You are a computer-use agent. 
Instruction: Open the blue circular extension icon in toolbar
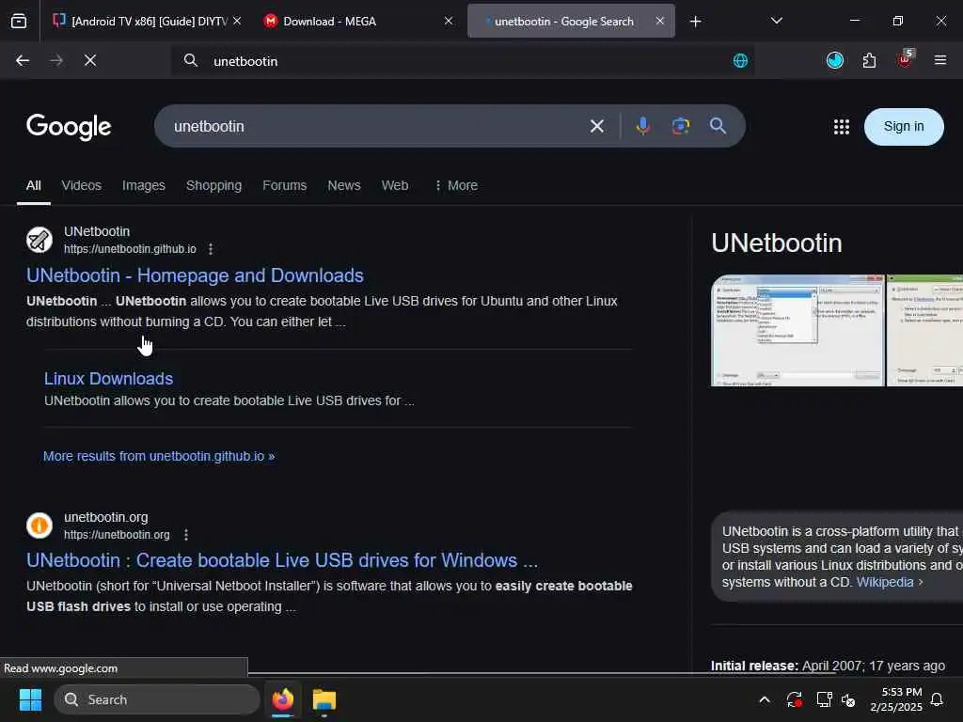[x=835, y=60]
